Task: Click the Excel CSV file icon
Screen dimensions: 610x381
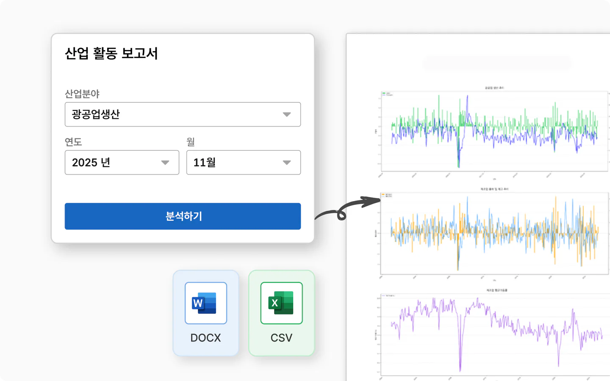Action: click(282, 303)
